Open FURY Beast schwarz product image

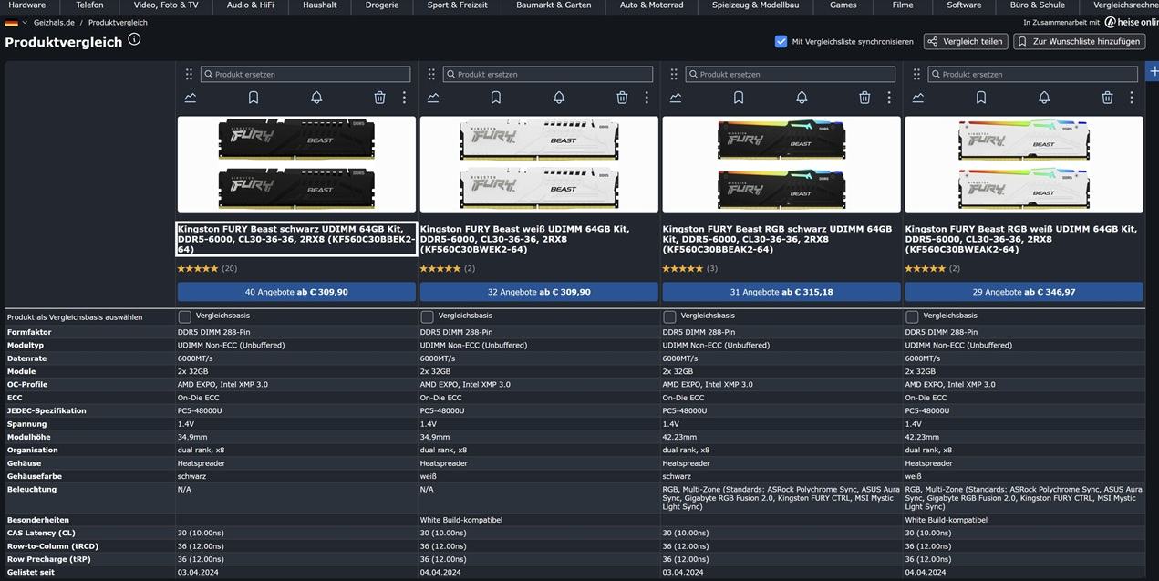pos(296,164)
